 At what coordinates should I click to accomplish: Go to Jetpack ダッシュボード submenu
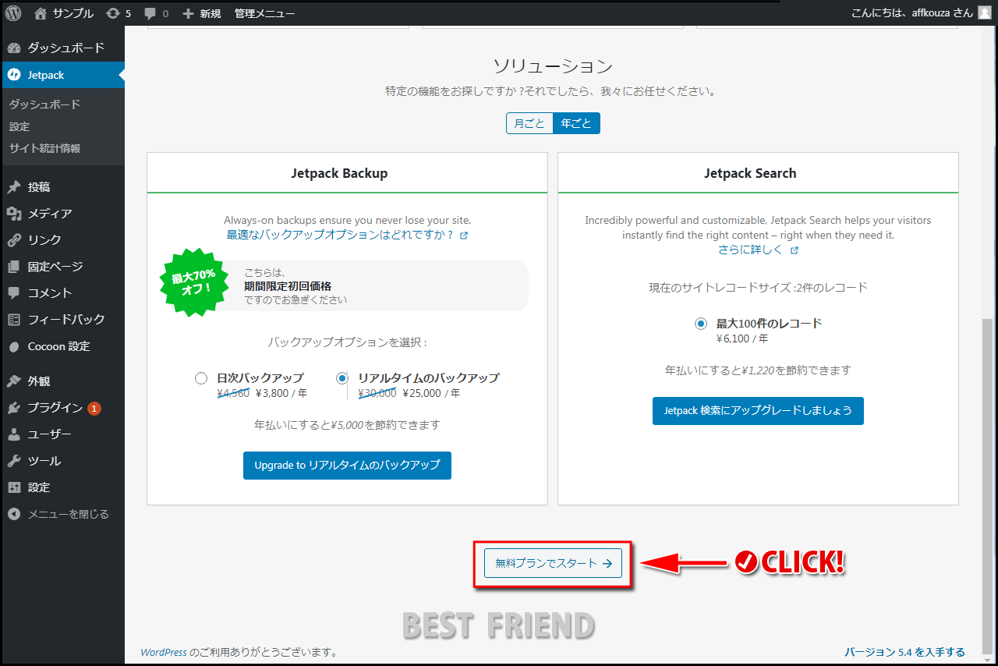[44, 105]
